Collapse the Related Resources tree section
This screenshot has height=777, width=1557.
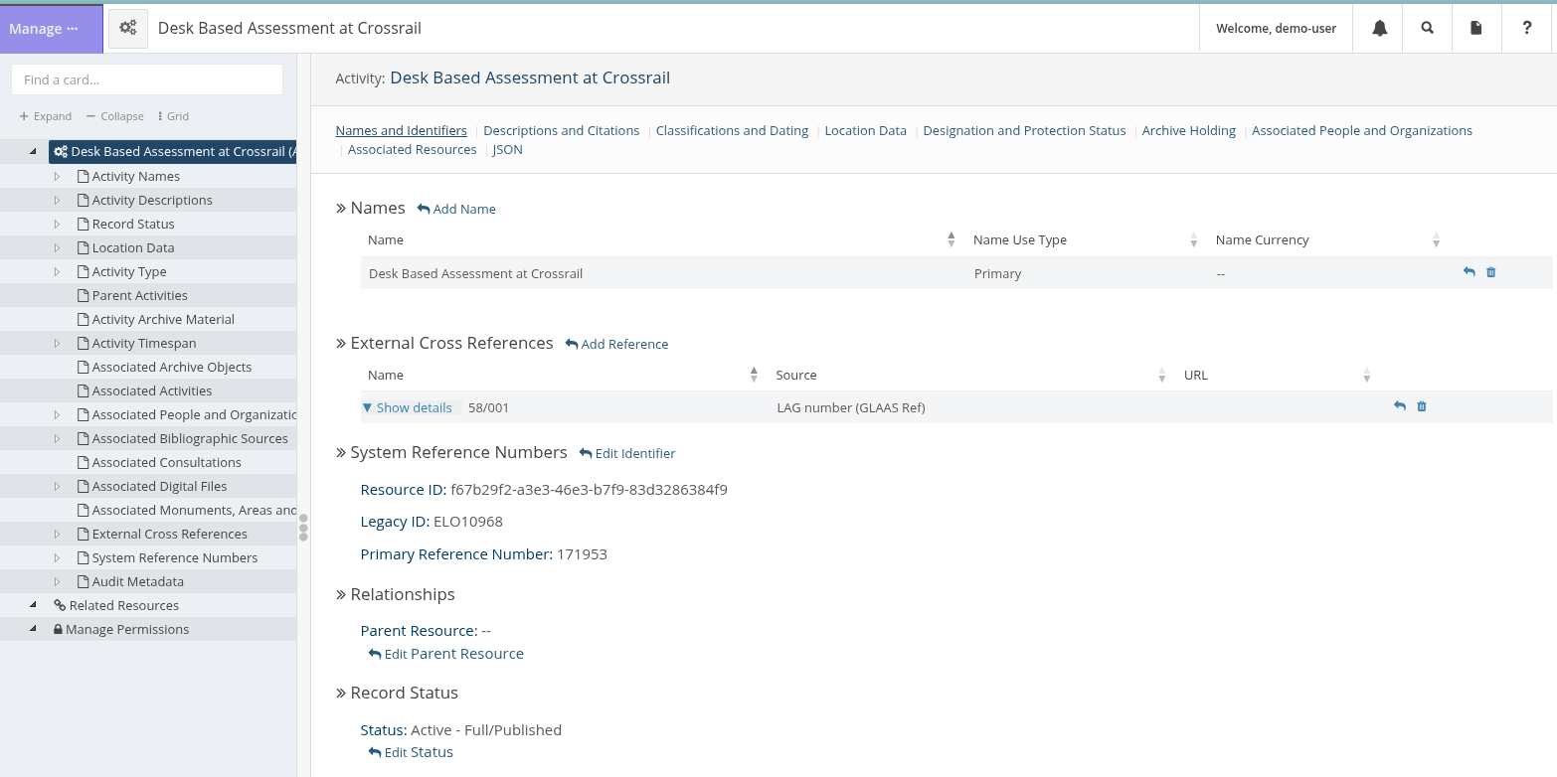point(33,605)
